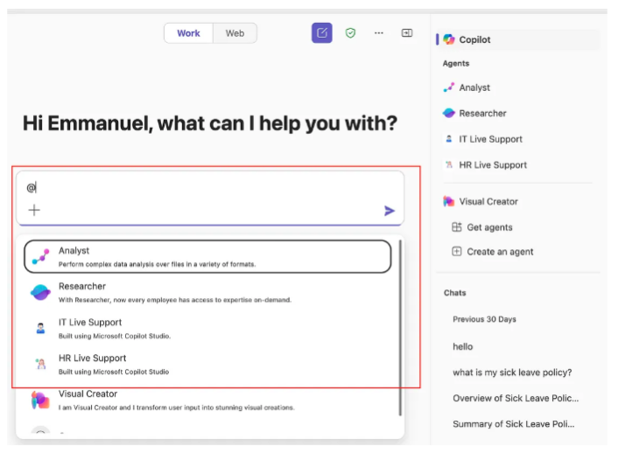
Task: Click the plus icon to add content
Action: (34, 210)
